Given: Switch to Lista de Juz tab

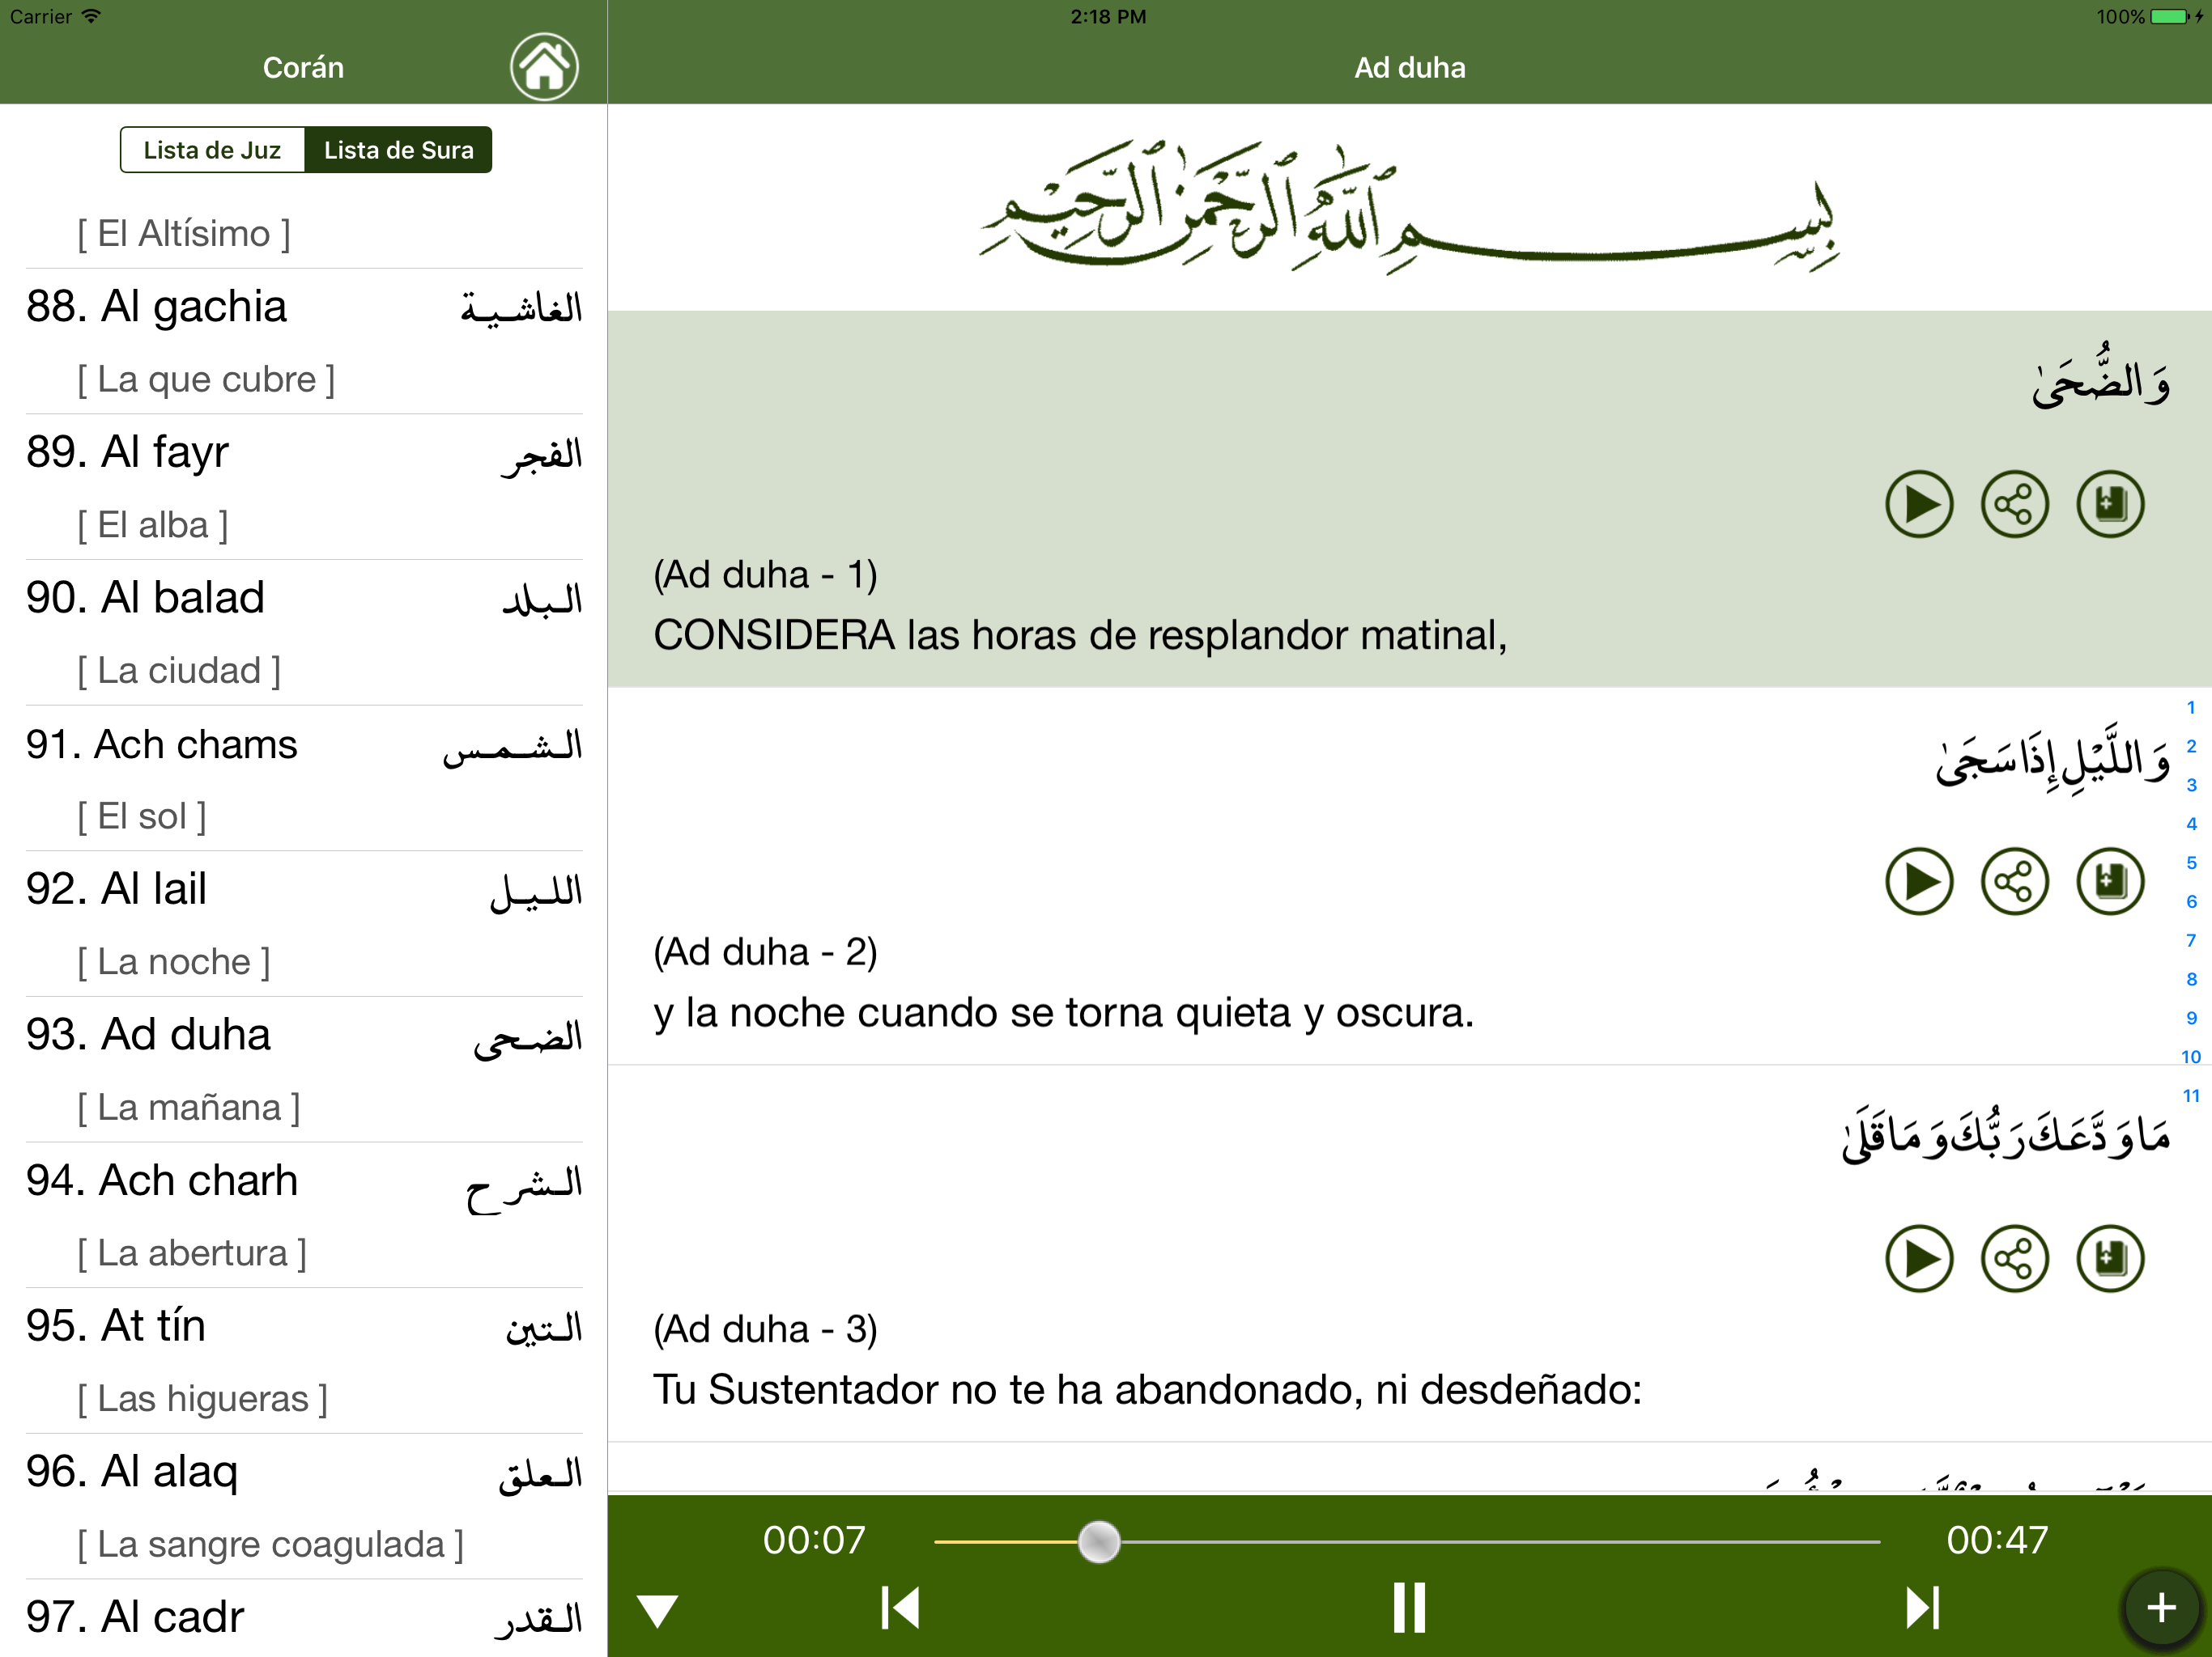Looking at the screenshot, I should click(x=212, y=150).
